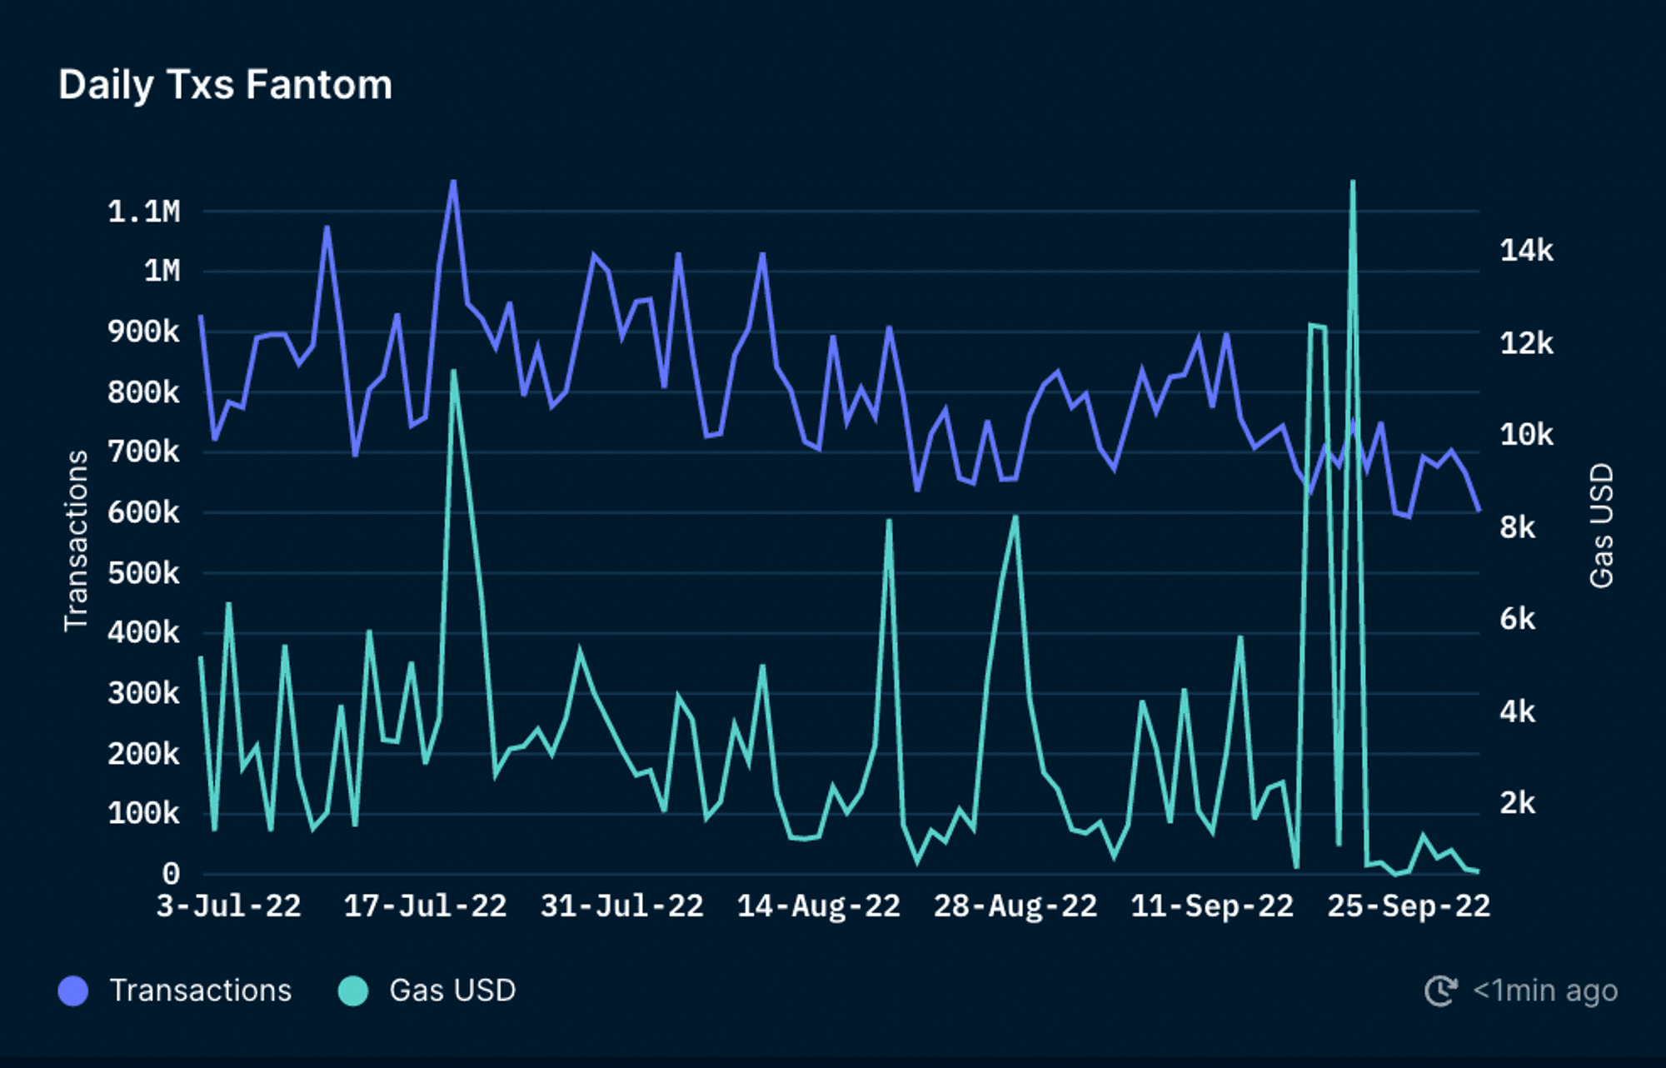1666x1068 pixels.
Task: Click the '900k' left axis tick
Action: 144,332
